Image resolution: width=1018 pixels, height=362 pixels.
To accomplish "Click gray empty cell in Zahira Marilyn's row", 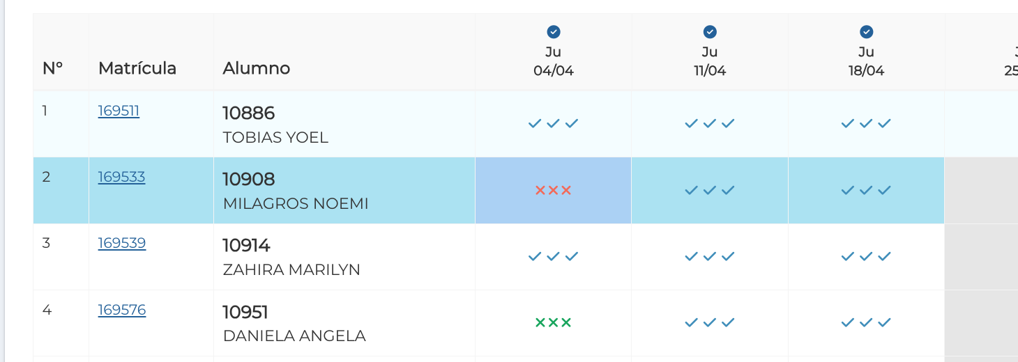I will [981, 256].
